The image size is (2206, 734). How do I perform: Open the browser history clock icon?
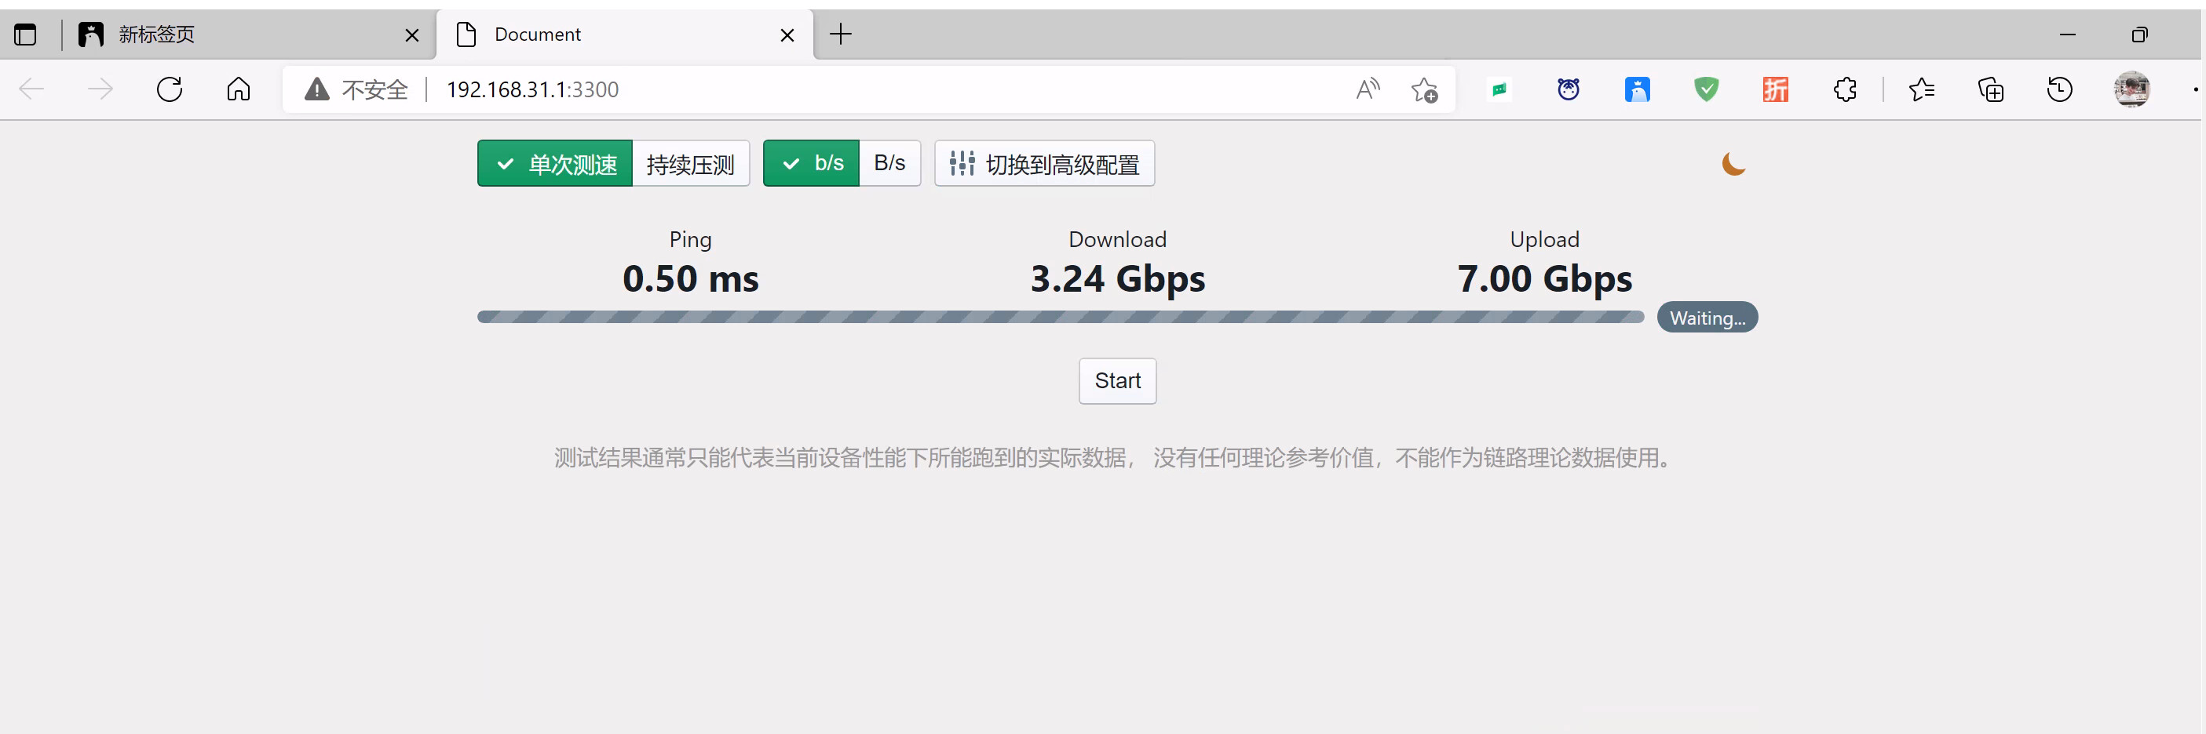click(2058, 89)
